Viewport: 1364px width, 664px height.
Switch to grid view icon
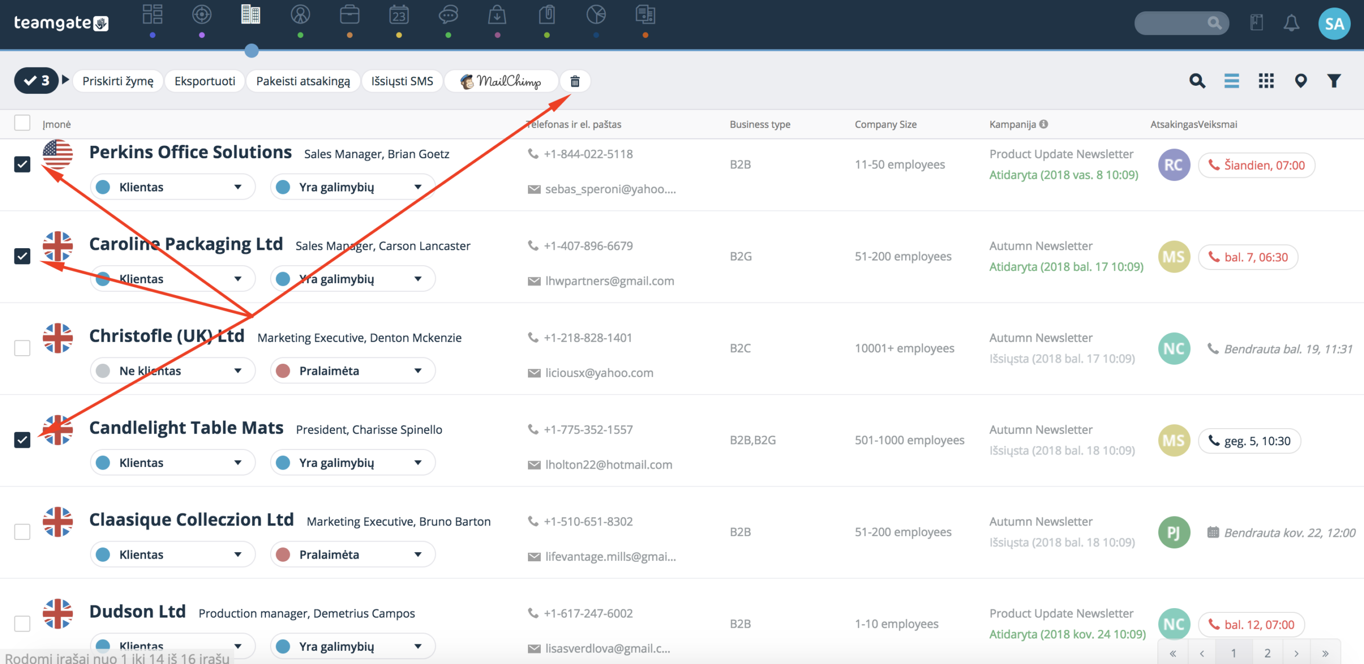[x=1266, y=81]
